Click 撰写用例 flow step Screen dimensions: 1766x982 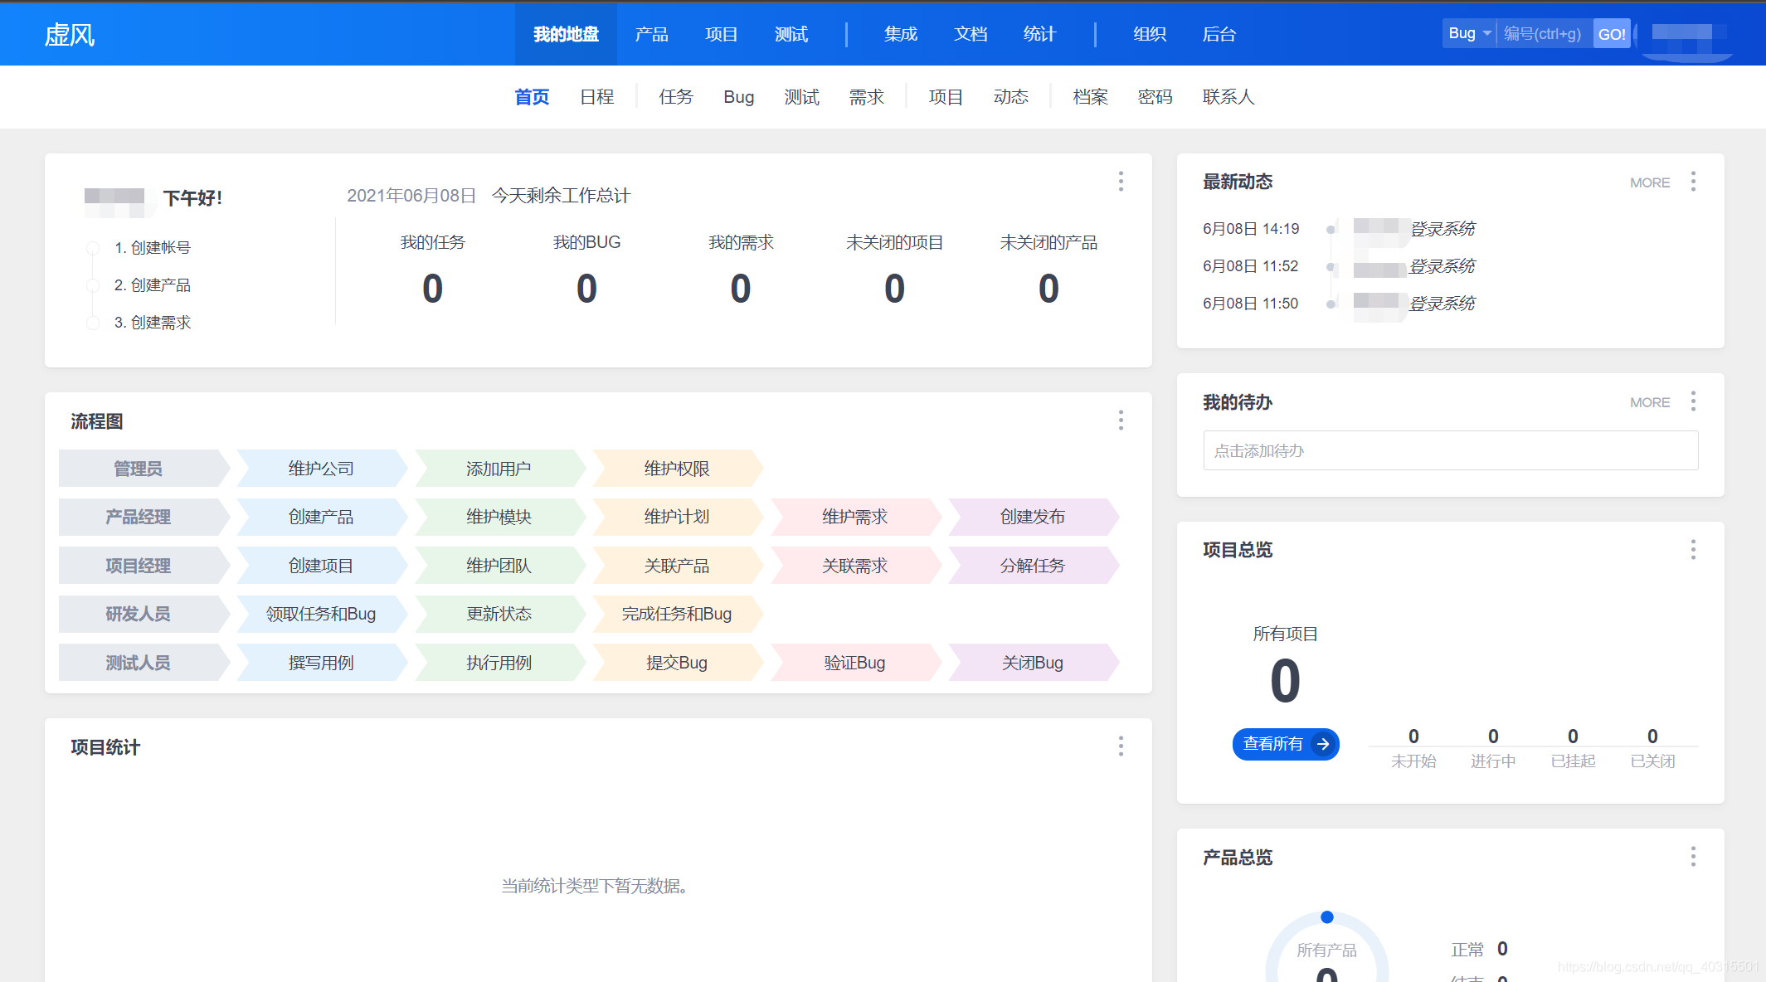pos(322,663)
